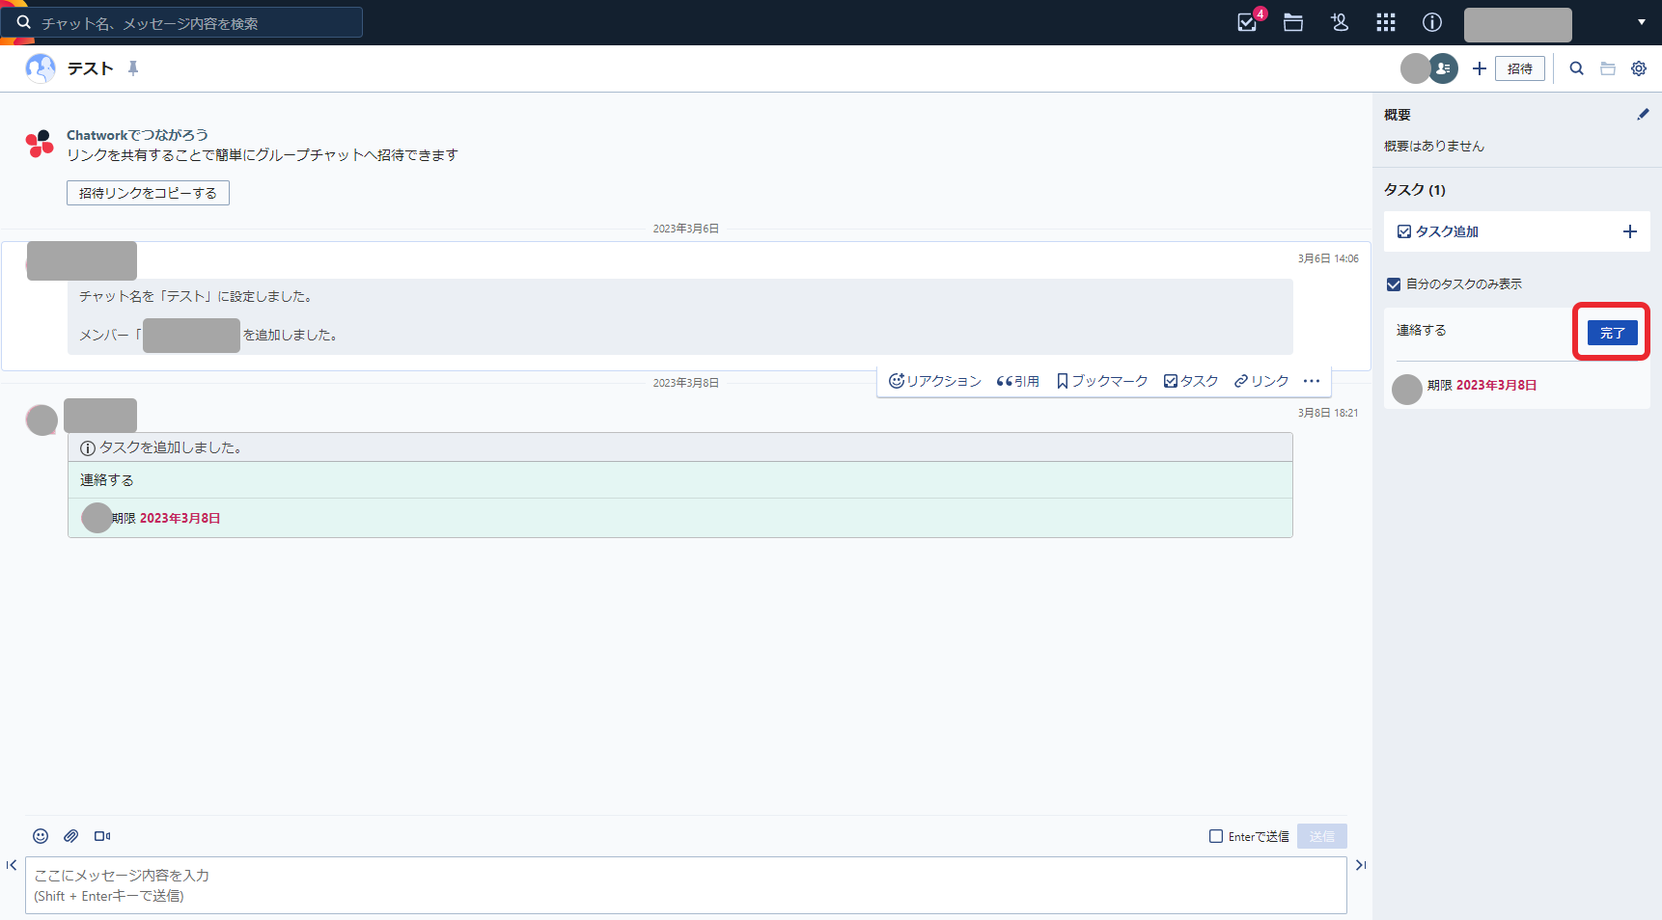Open group chat settings gear
Viewport: 1662px width, 920px height.
(x=1639, y=68)
